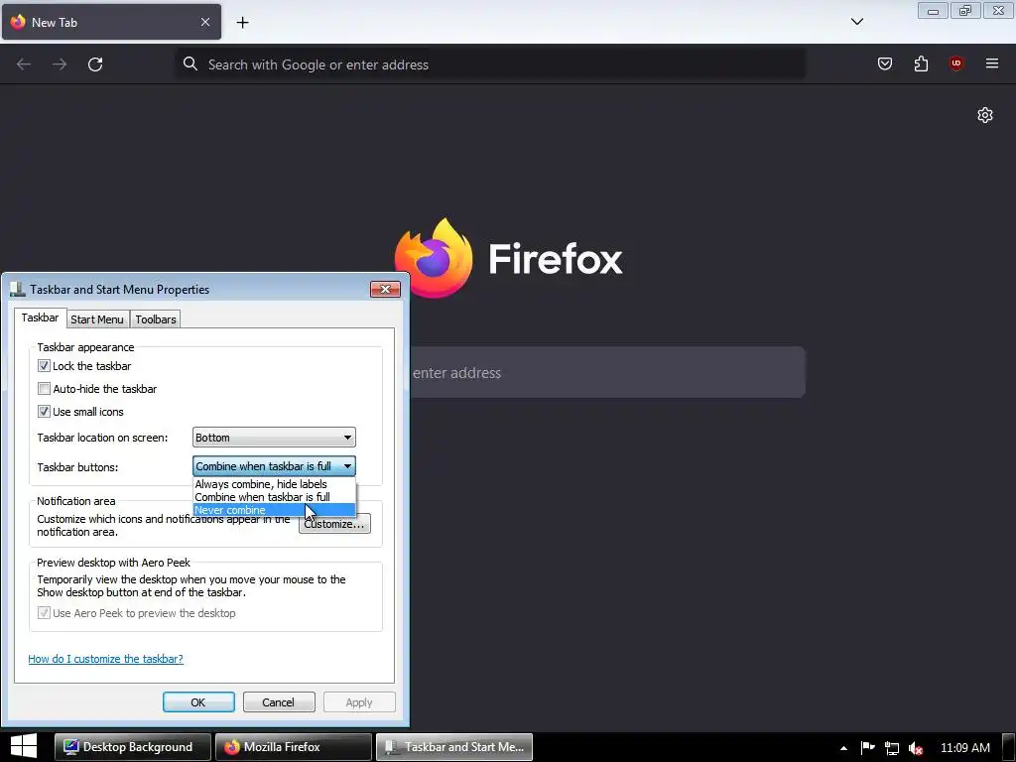Click the muted volume tray icon

click(x=916, y=748)
